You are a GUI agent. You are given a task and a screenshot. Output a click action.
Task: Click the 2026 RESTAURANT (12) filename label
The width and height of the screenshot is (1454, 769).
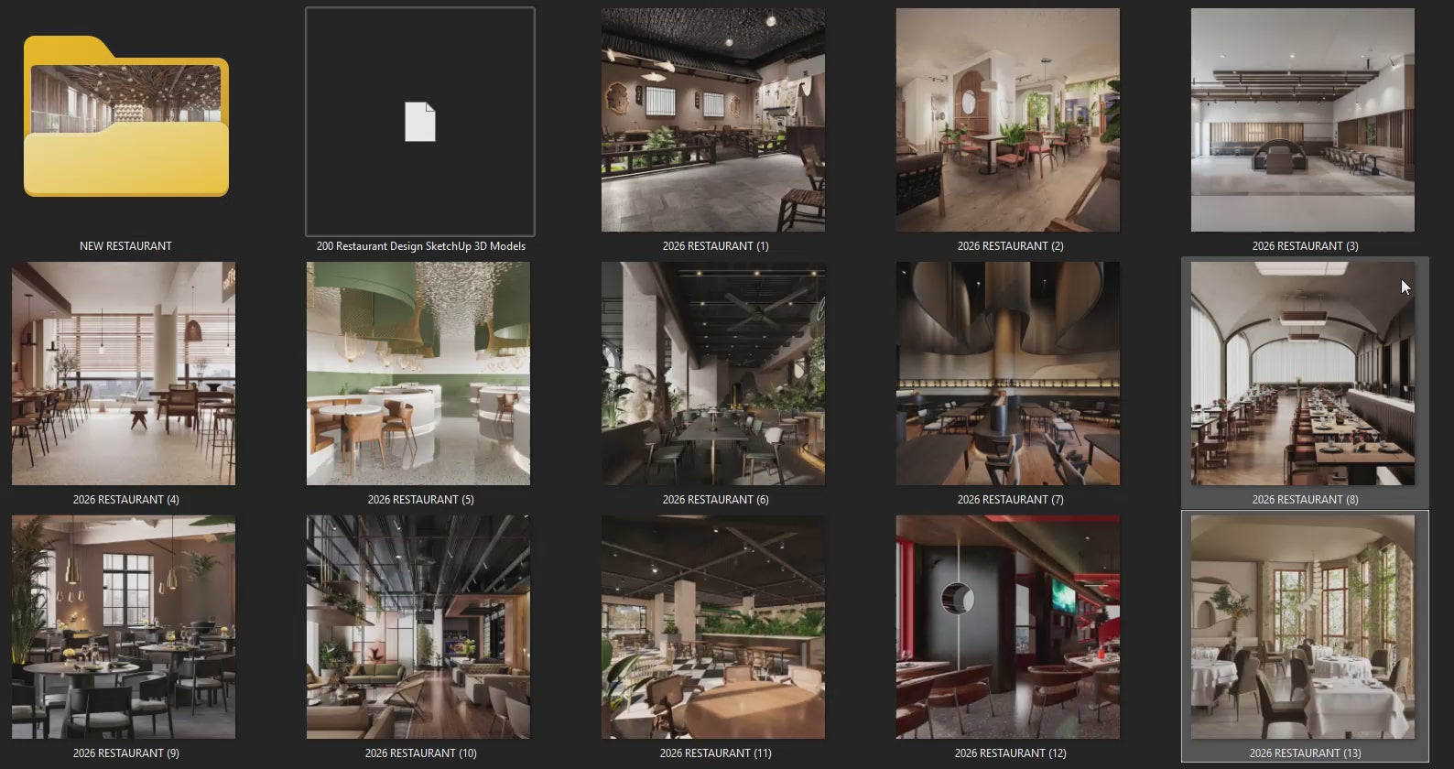click(x=1010, y=753)
